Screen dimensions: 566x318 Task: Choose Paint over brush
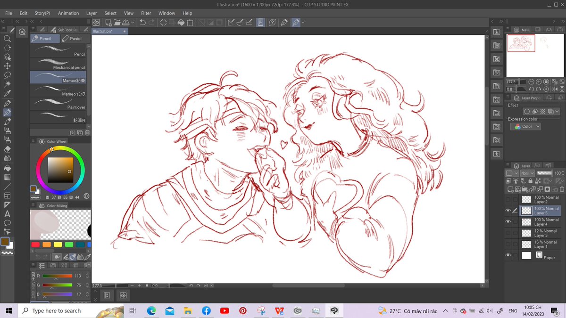click(x=58, y=104)
